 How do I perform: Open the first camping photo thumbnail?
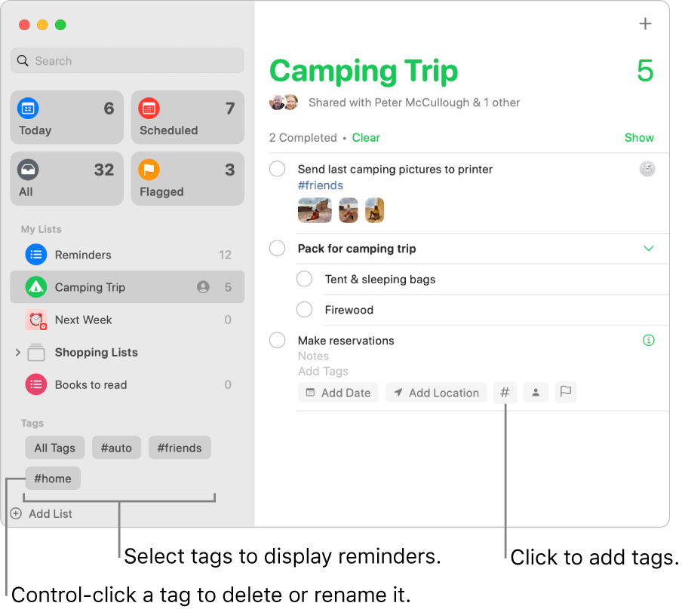(315, 210)
